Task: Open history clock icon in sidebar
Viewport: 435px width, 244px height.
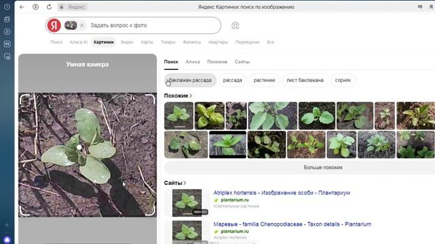Action: (7, 7)
